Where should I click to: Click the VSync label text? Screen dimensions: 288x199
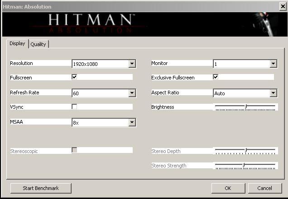pos(17,107)
